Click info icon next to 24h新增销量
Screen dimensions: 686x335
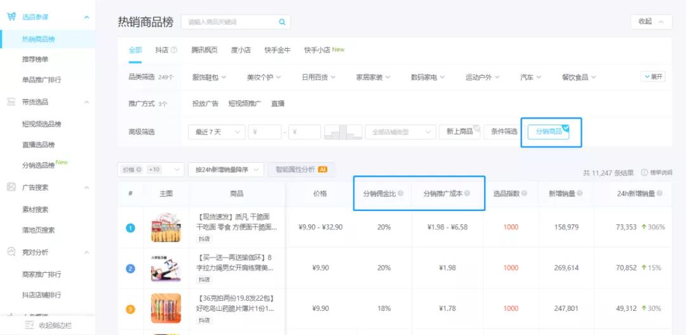pyautogui.click(x=659, y=193)
